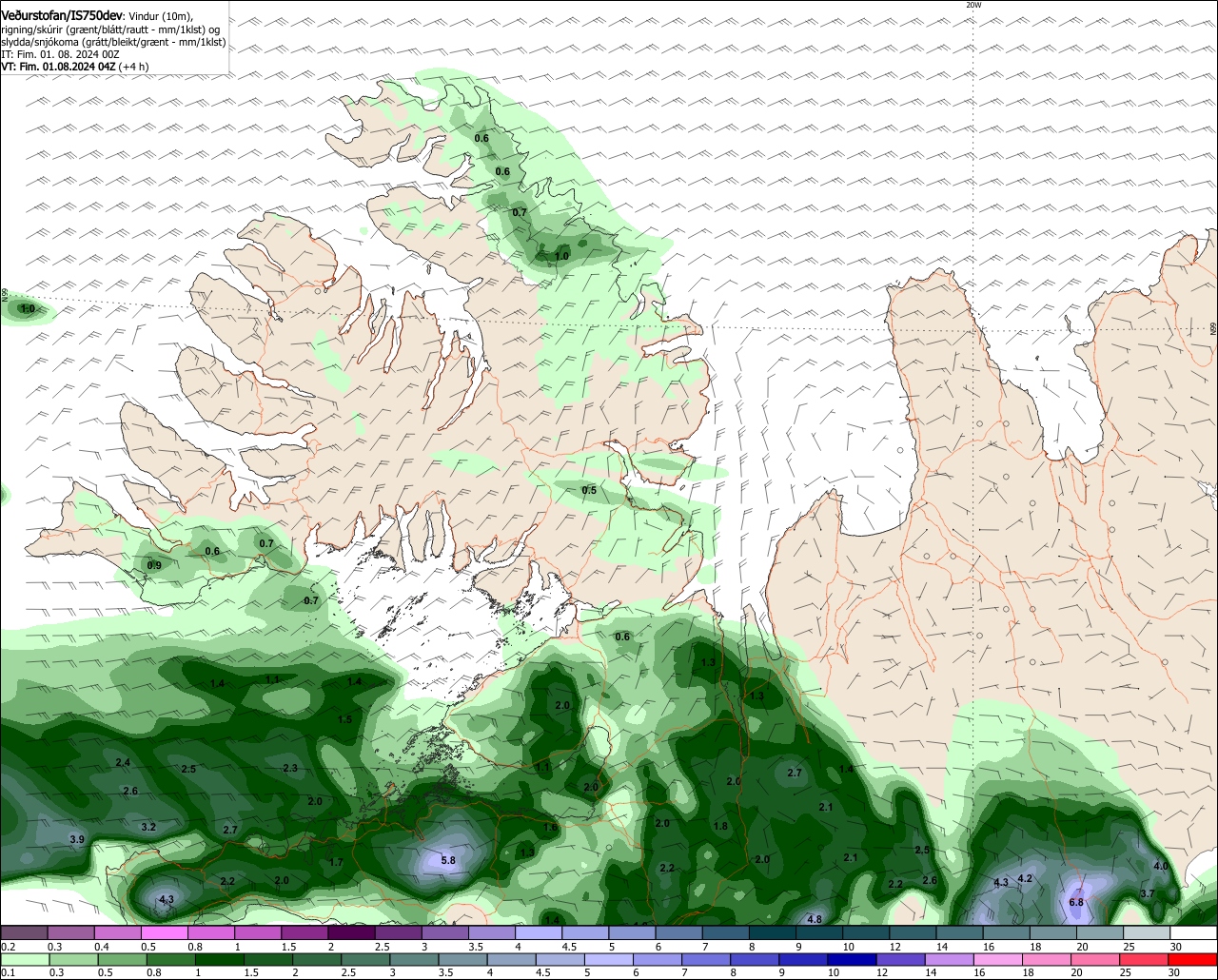Click the 5.8 precipitation value on the map
The height and width of the screenshot is (980, 1218).
pyautogui.click(x=449, y=860)
